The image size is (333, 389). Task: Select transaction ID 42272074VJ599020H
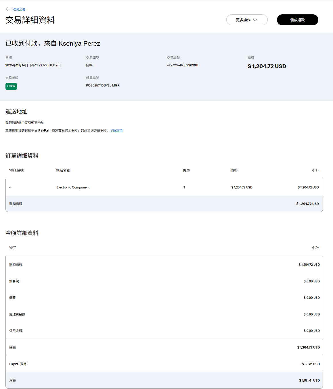182,65
